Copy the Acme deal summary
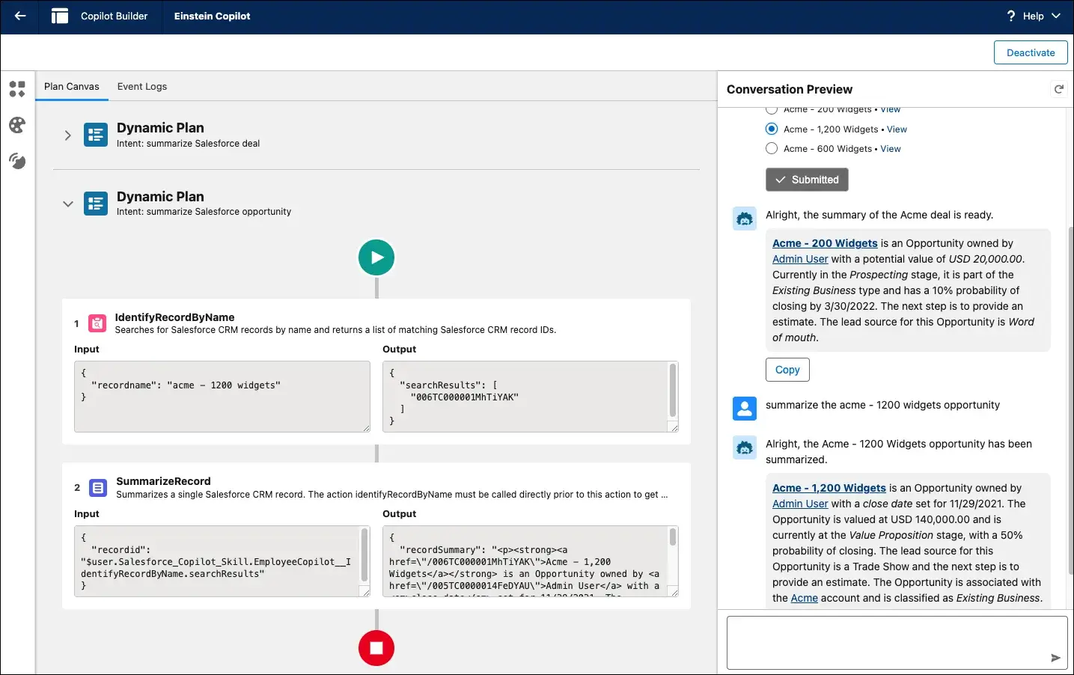The image size is (1074, 675). tap(787, 370)
